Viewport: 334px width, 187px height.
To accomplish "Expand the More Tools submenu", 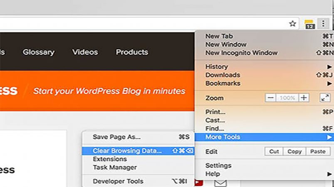I will [264, 137].
